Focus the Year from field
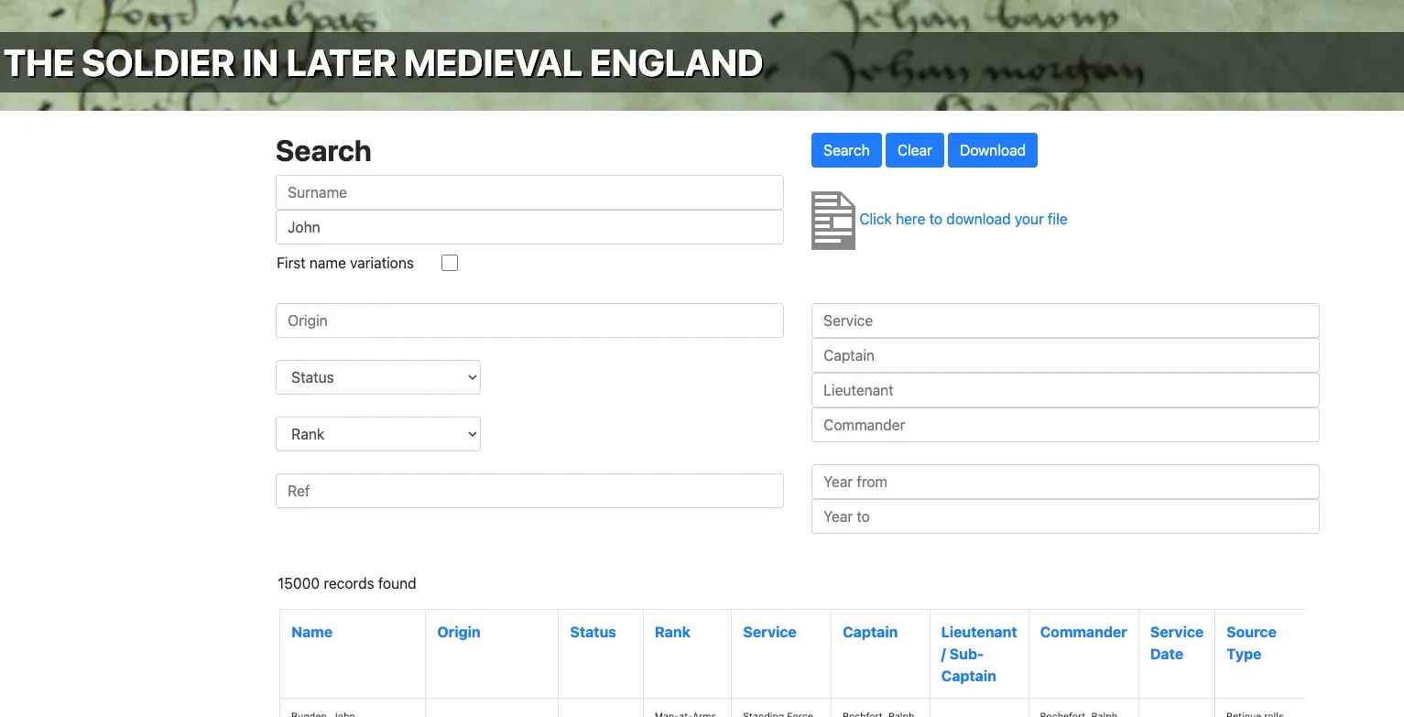 [1065, 482]
